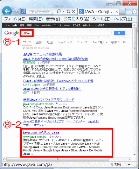Viewport: 139px width, 169px height.
Task: Click the horizontal scrollbar thumb
Action: (x=57, y=159)
